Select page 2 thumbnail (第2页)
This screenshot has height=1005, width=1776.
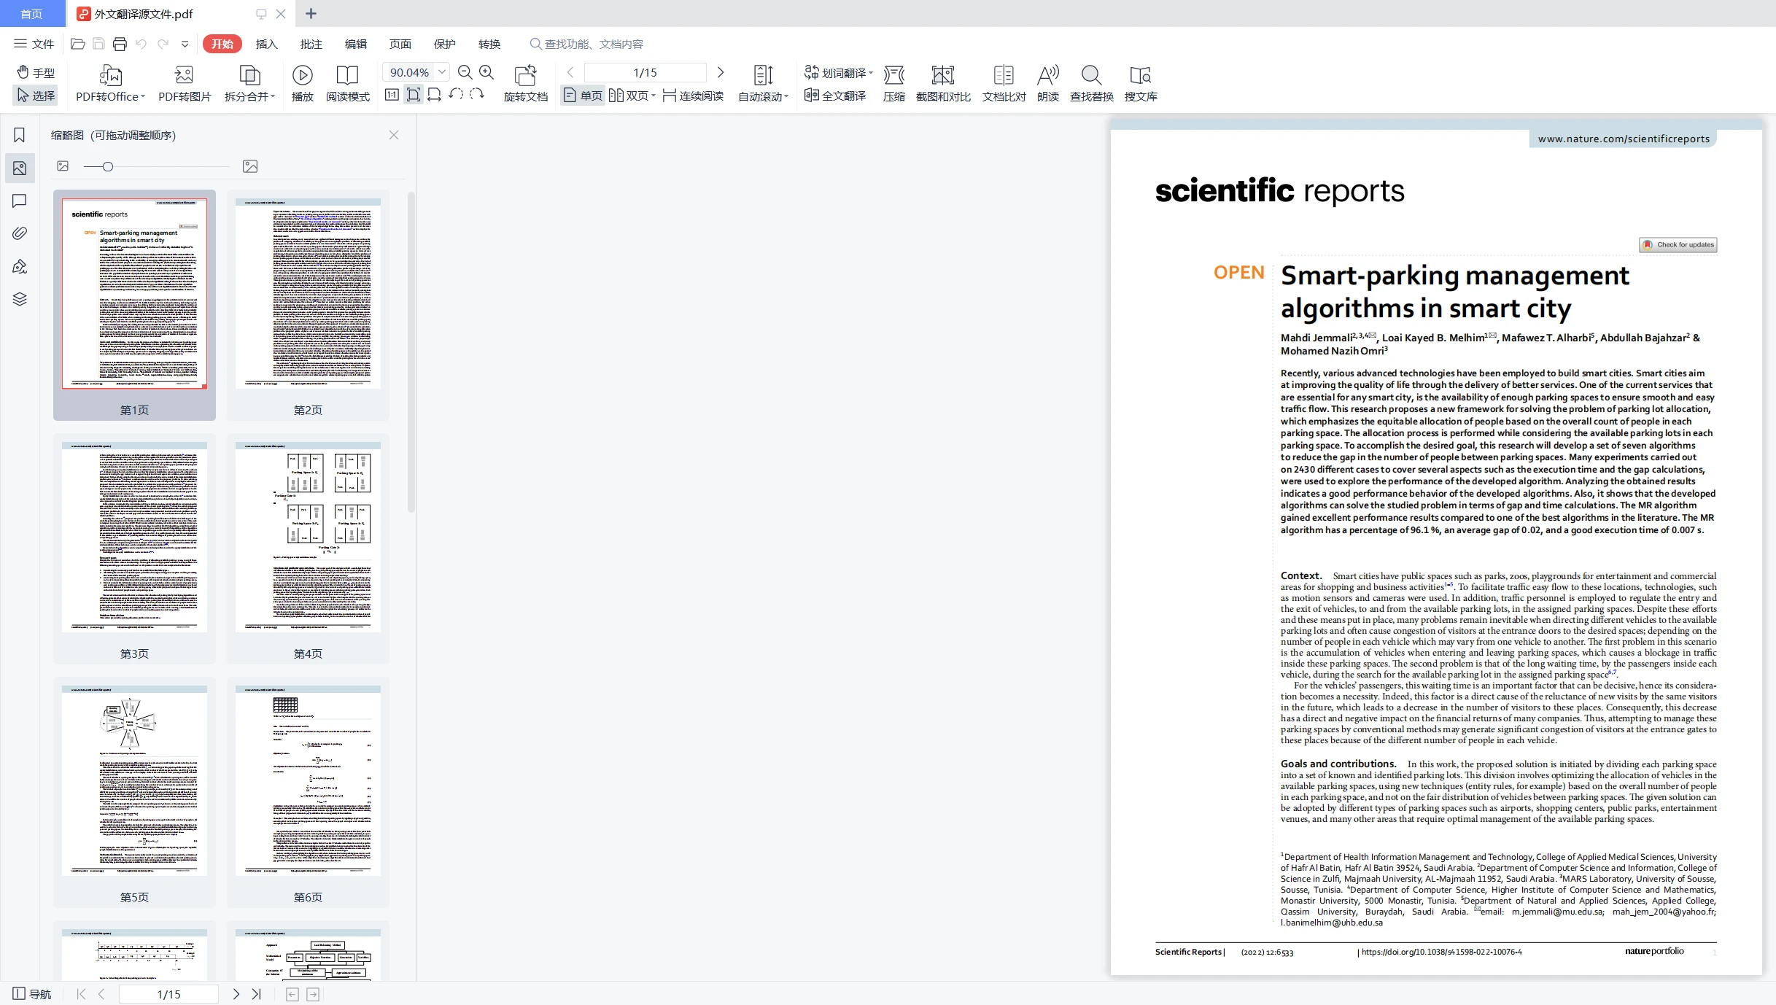(308, 305)
